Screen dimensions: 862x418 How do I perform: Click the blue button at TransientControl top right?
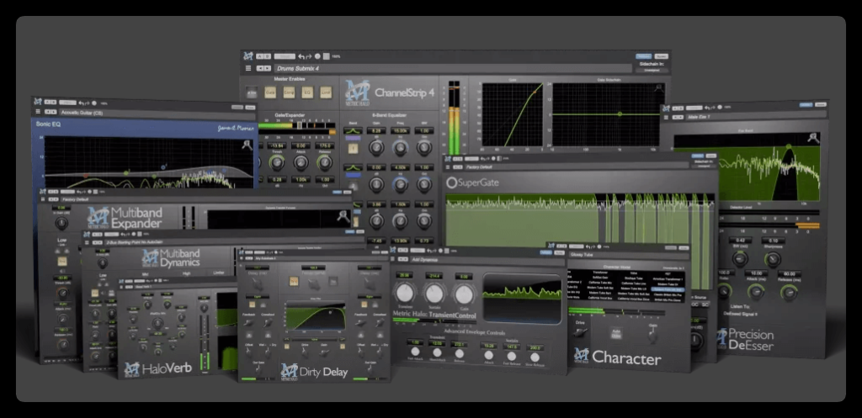545,252
